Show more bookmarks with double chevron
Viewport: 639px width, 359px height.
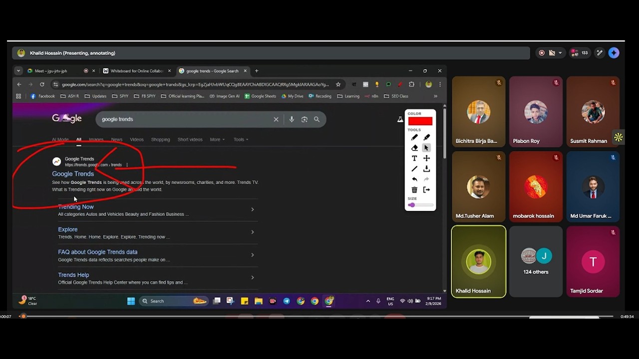click(435, 96)
